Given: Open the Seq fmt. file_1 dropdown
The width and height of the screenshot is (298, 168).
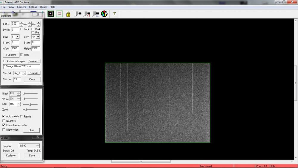Looking at the screenshot, I should point(24,73).
